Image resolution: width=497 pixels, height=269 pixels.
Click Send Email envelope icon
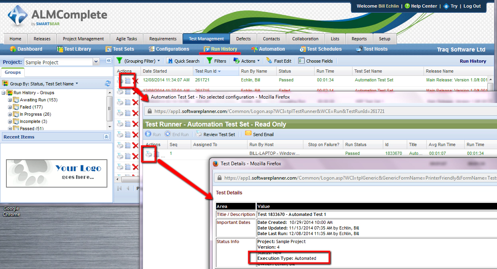click(248, 134)
